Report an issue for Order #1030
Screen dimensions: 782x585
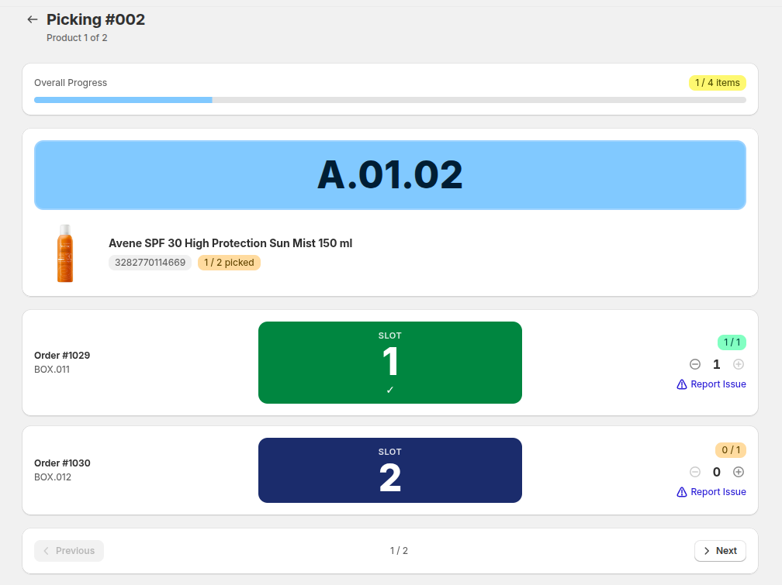[x=711, y=492]
